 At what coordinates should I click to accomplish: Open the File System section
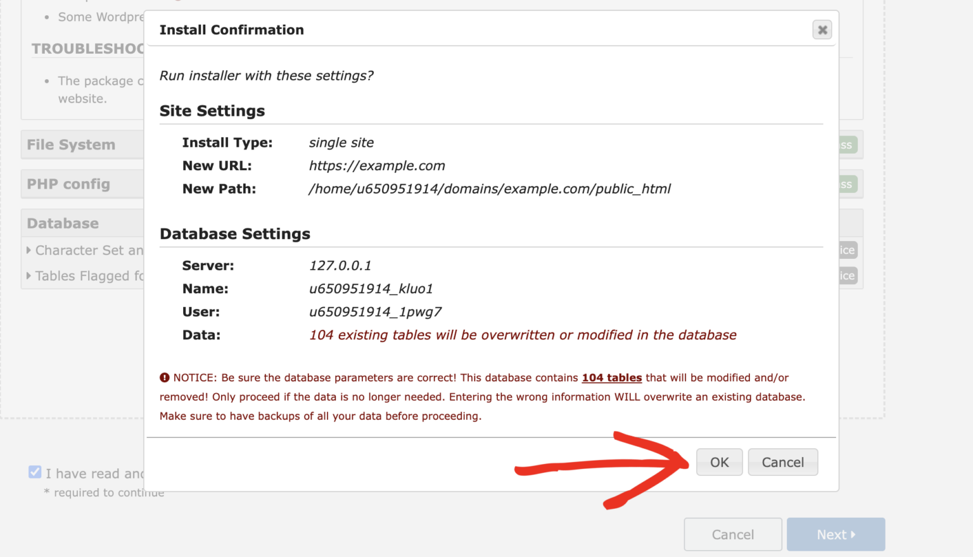tap(71, 144)
